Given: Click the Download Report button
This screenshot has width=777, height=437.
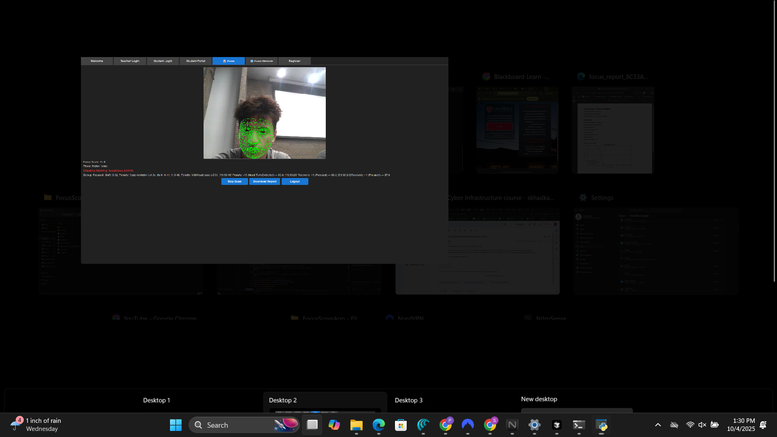Looking at the screenshot, I should 265,182.
